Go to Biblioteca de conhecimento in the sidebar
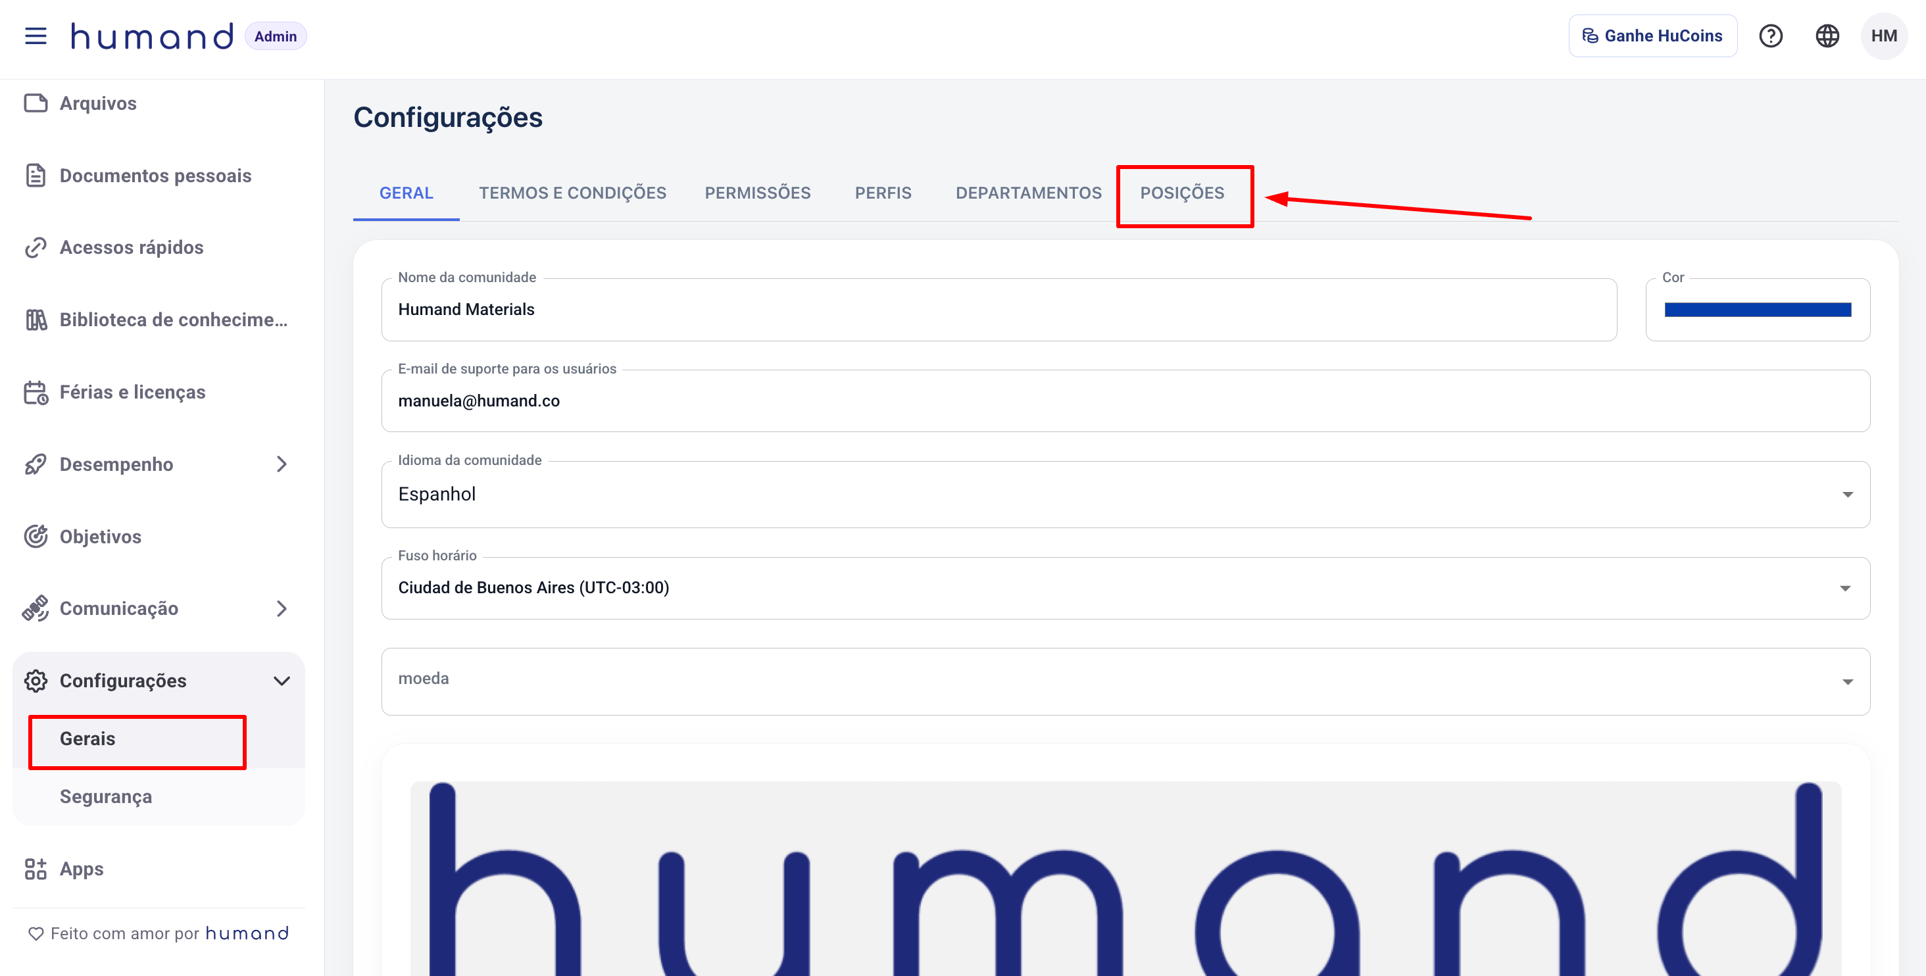This screenshot has width=1926, height=976. (159, 320)
